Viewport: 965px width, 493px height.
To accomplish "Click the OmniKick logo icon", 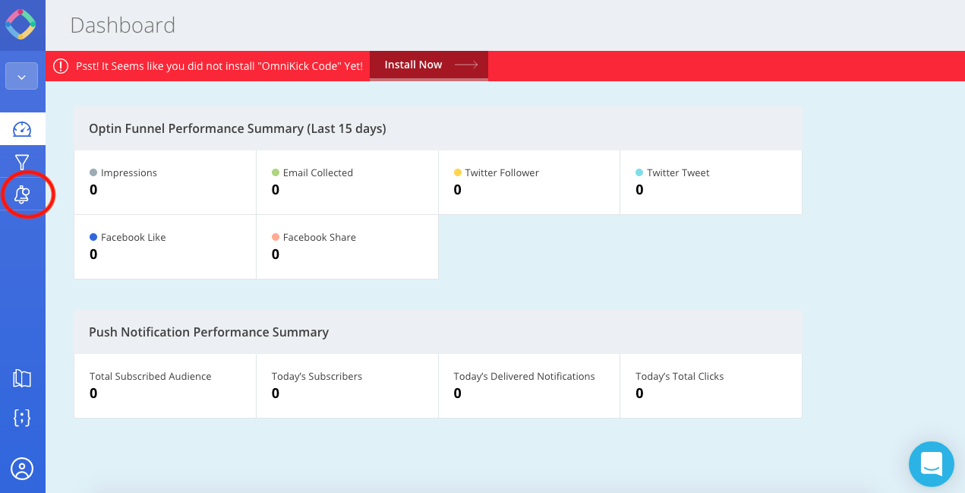I will click(x=21, y=24).
